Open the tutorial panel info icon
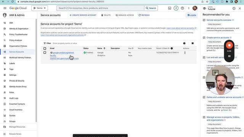 tap(234, 8)
